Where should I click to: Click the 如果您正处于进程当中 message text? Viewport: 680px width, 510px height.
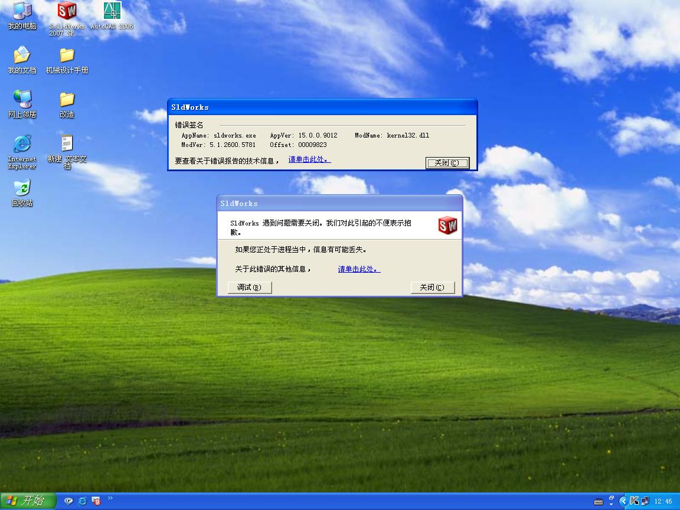pos(302,249)
